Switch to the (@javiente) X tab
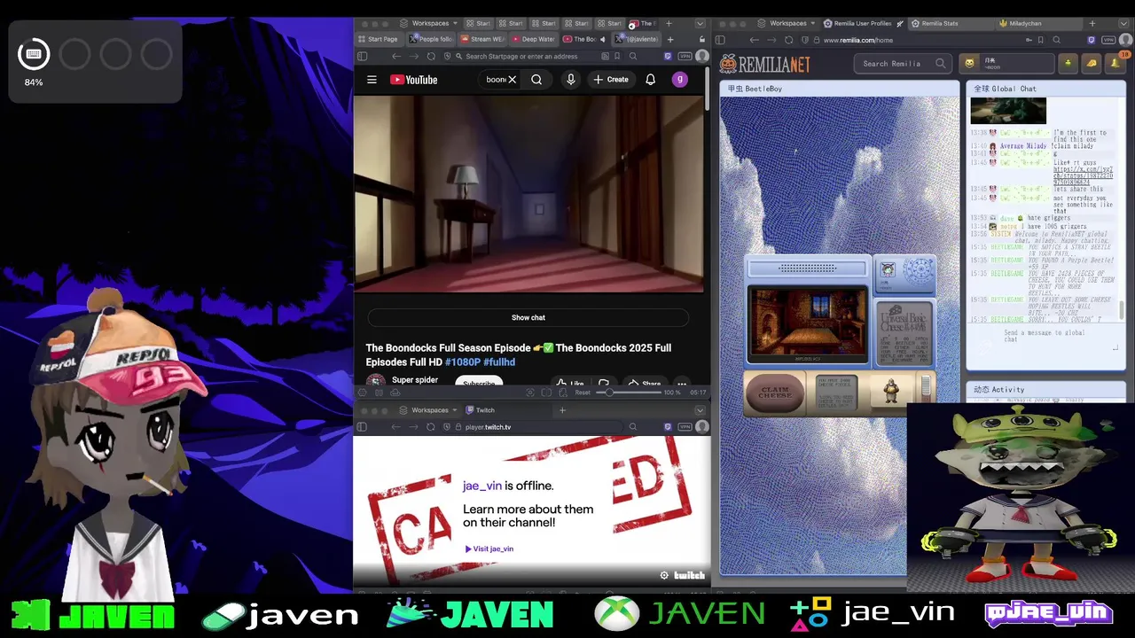Screen dimensions: 1135x638 tap(637, 39)
